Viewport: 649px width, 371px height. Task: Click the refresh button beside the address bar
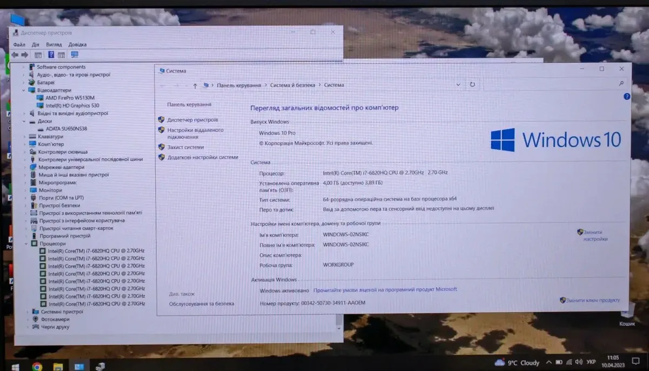pos(472,85)
